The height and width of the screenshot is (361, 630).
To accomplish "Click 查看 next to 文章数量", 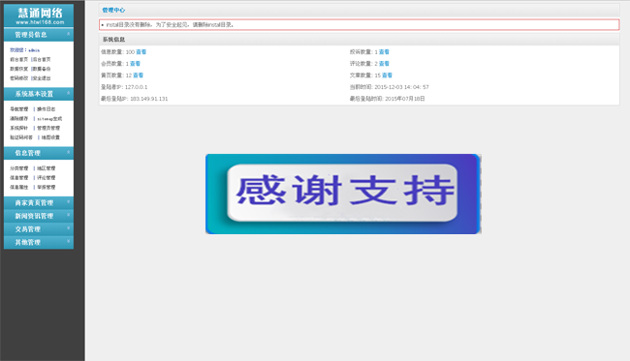I will point(387,75).
